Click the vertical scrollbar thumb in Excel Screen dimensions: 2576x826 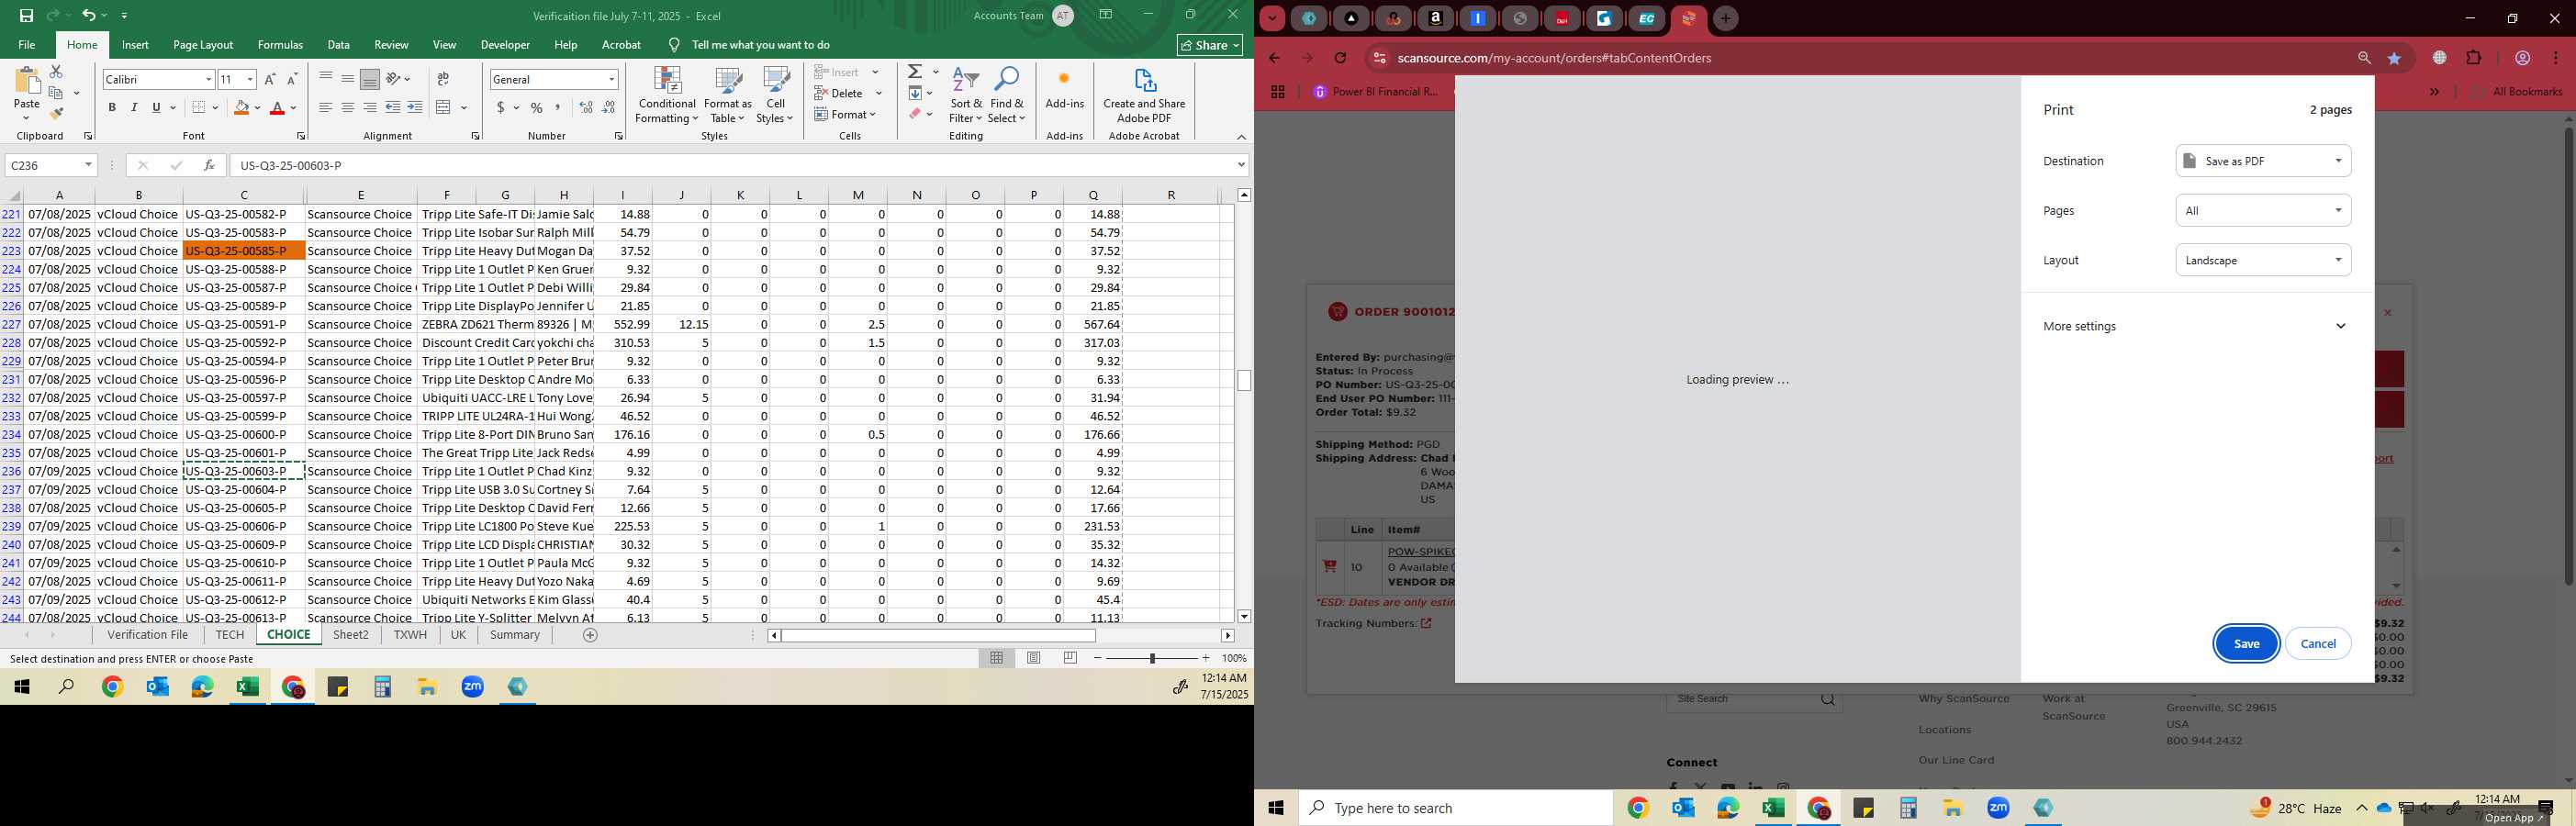[x=1244, y=380]
